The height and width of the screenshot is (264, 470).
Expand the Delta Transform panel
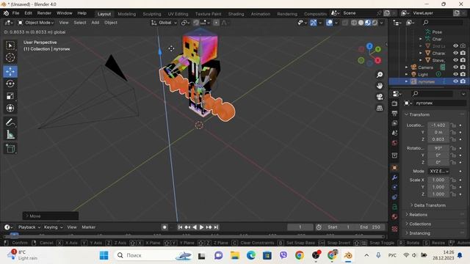tap(430, 205)
